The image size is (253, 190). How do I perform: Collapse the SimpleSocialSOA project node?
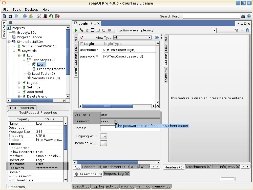pos(9,42)
